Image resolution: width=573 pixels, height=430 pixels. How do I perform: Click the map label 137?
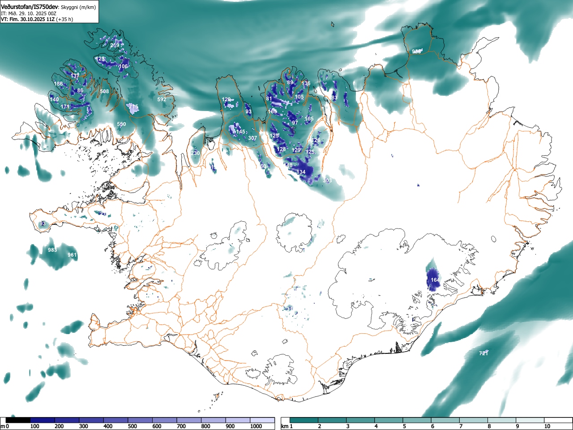tap(75, 76)
